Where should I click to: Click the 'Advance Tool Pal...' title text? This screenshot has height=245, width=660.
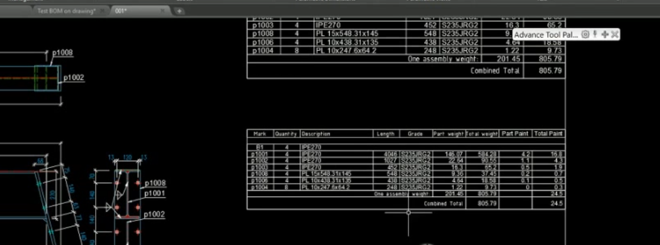[x=546, y=35]
